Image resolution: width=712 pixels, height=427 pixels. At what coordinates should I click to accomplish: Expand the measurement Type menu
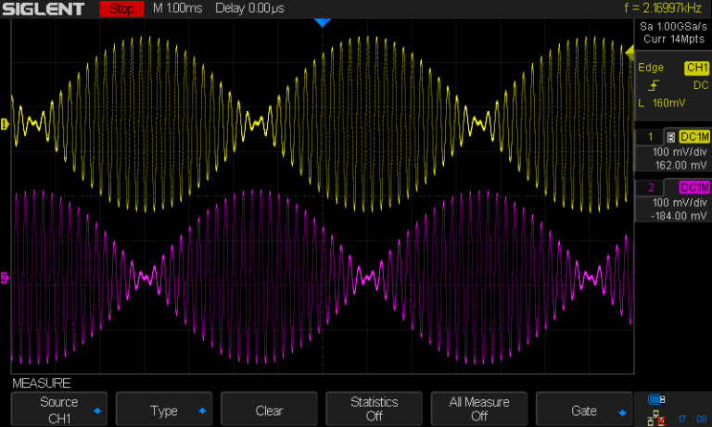(x=164, y=409)
